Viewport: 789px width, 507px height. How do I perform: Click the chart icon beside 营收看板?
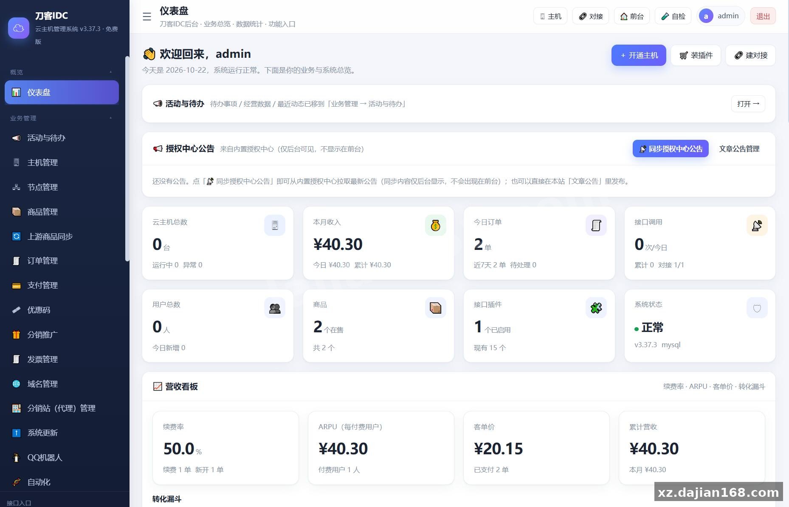158,386
